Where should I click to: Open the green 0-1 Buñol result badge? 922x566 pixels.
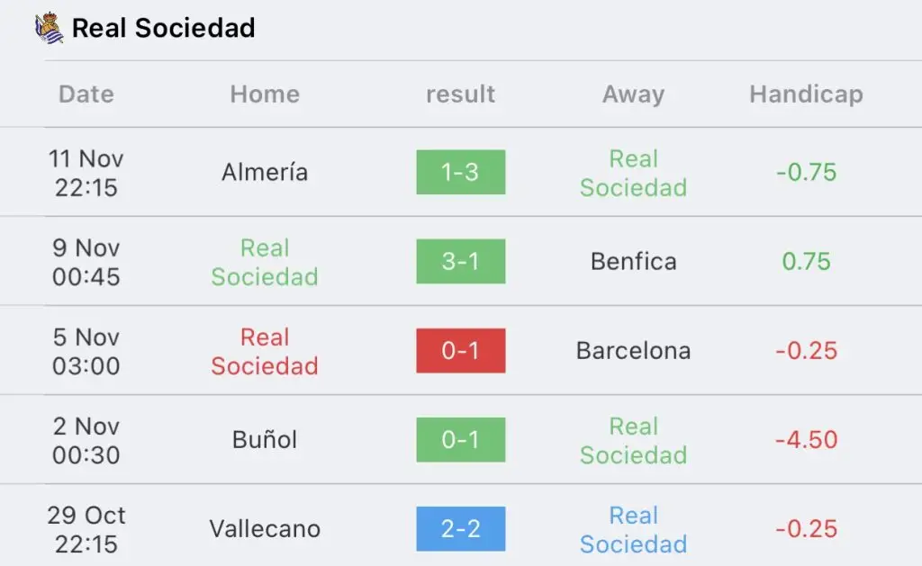tap(461, 440)
